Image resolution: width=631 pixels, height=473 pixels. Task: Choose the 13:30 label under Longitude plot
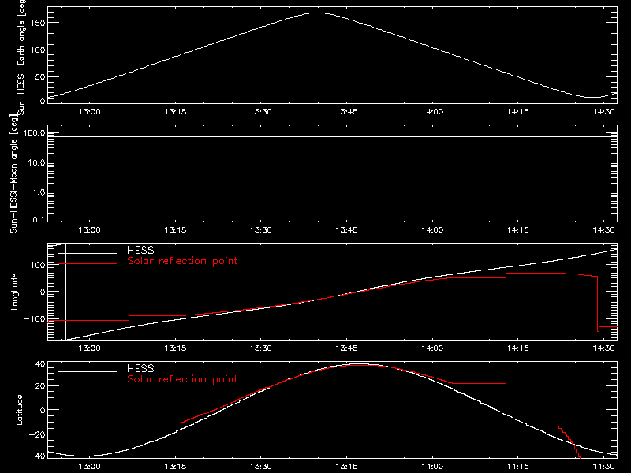click(x=261, y=348)
